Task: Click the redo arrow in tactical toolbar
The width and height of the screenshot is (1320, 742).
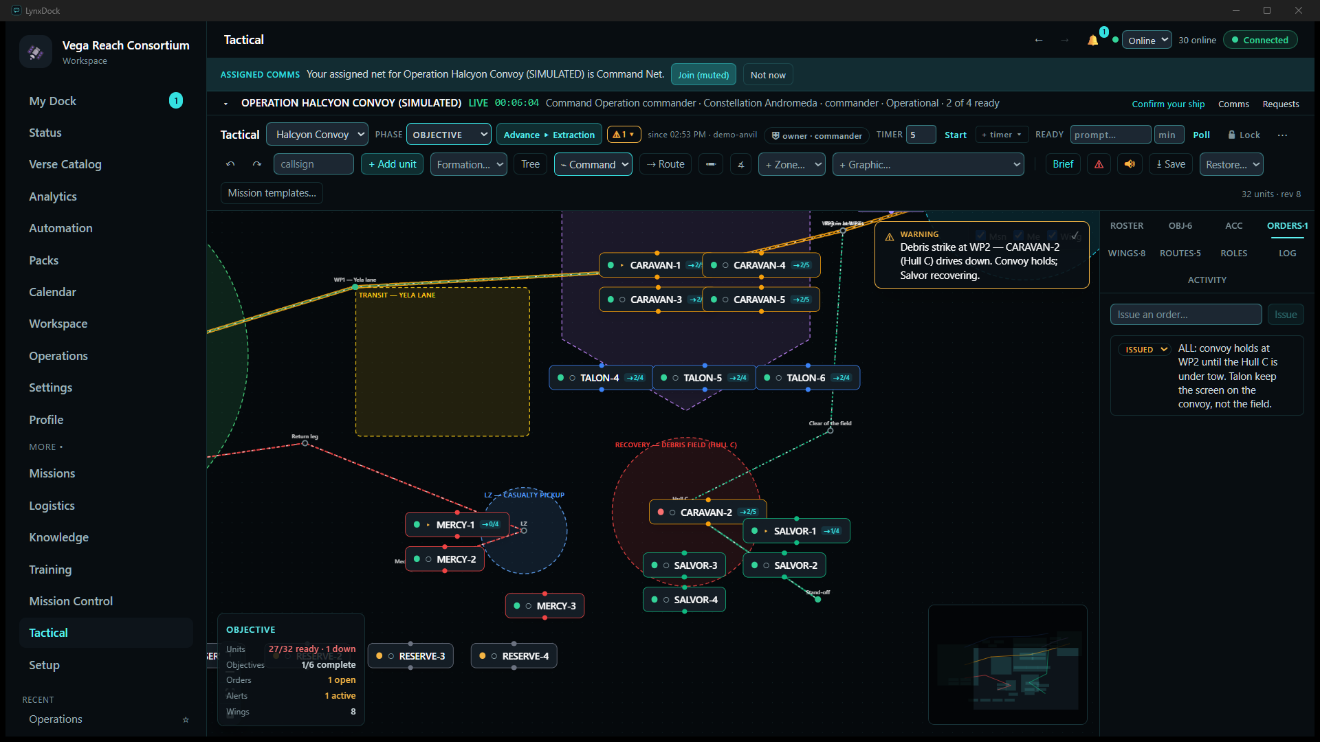Action: click(257, 164)
